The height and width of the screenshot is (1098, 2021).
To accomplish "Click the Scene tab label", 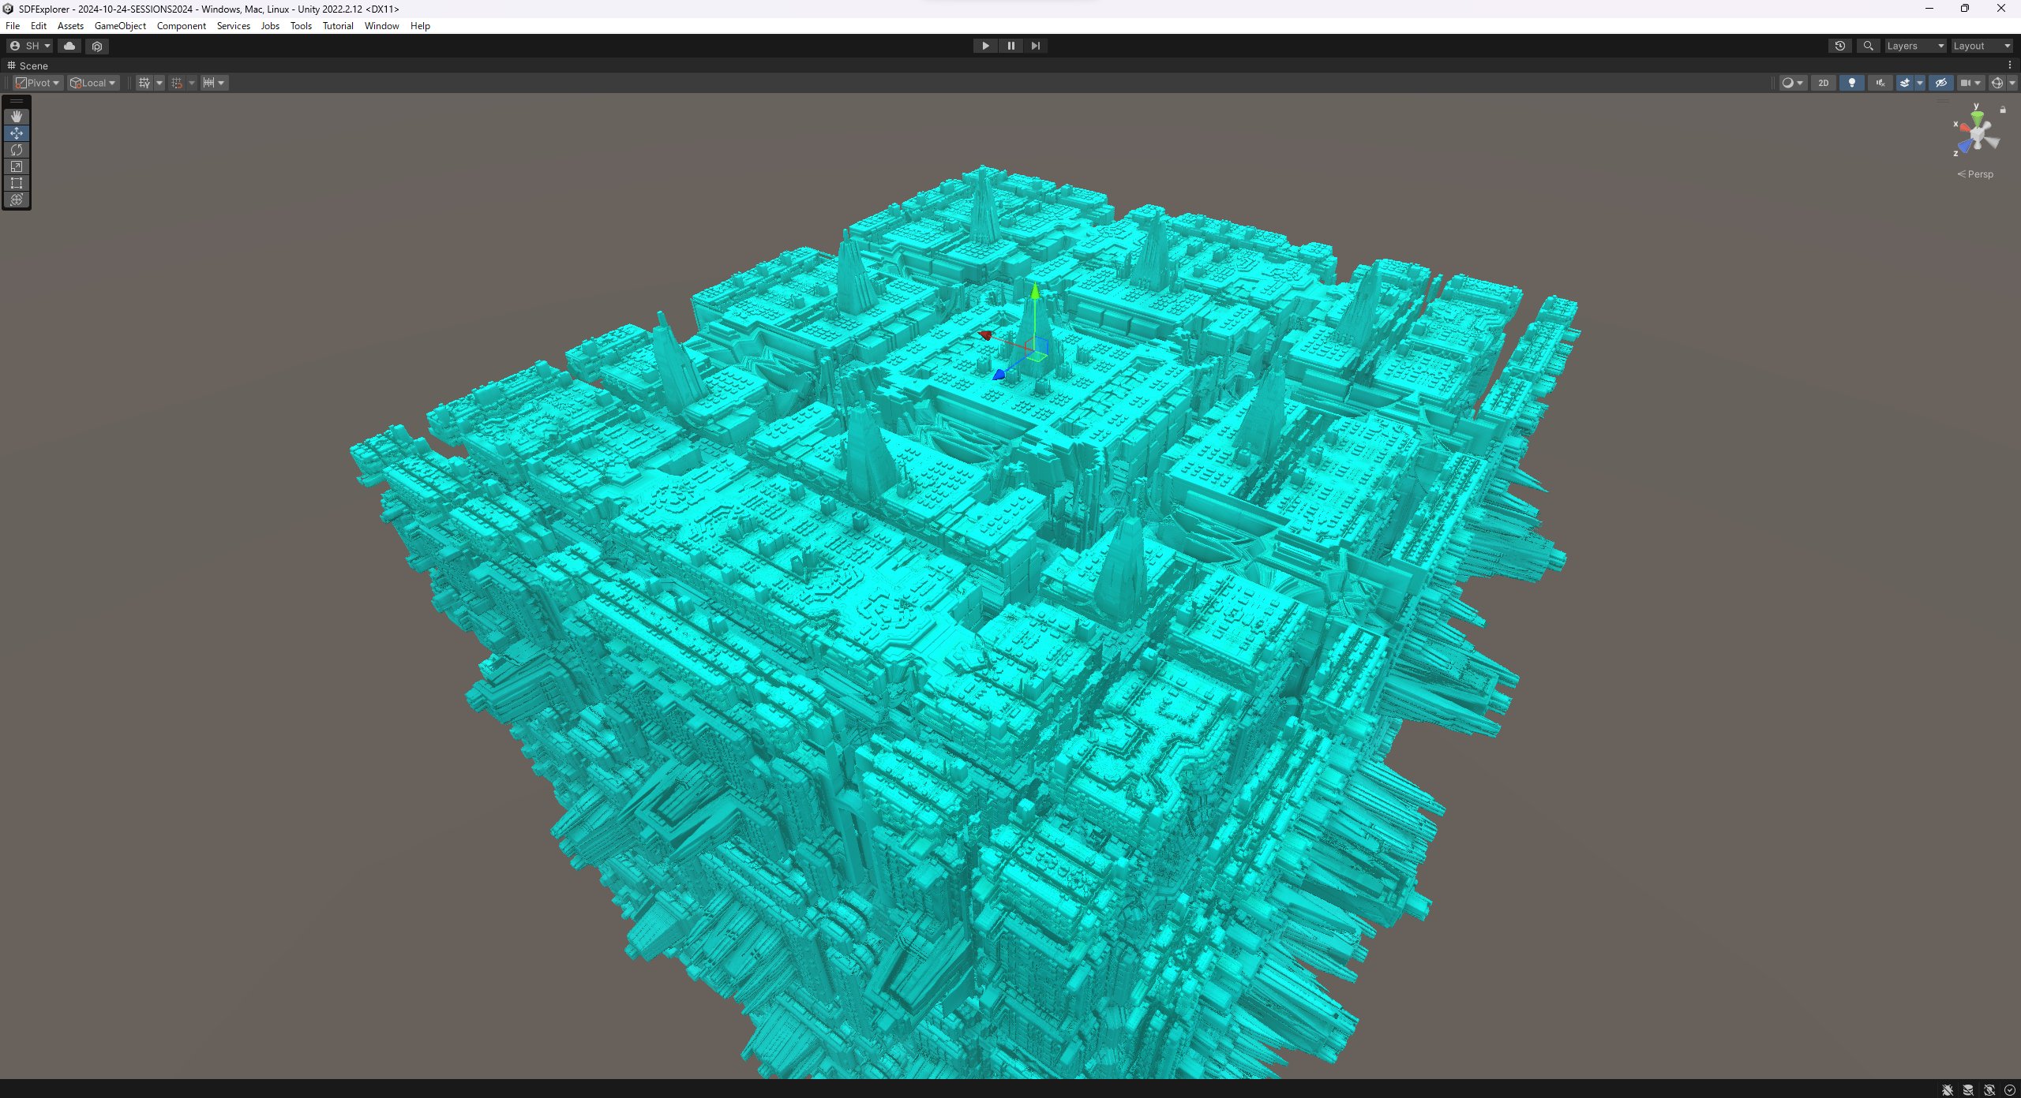I will click(34, 64).
